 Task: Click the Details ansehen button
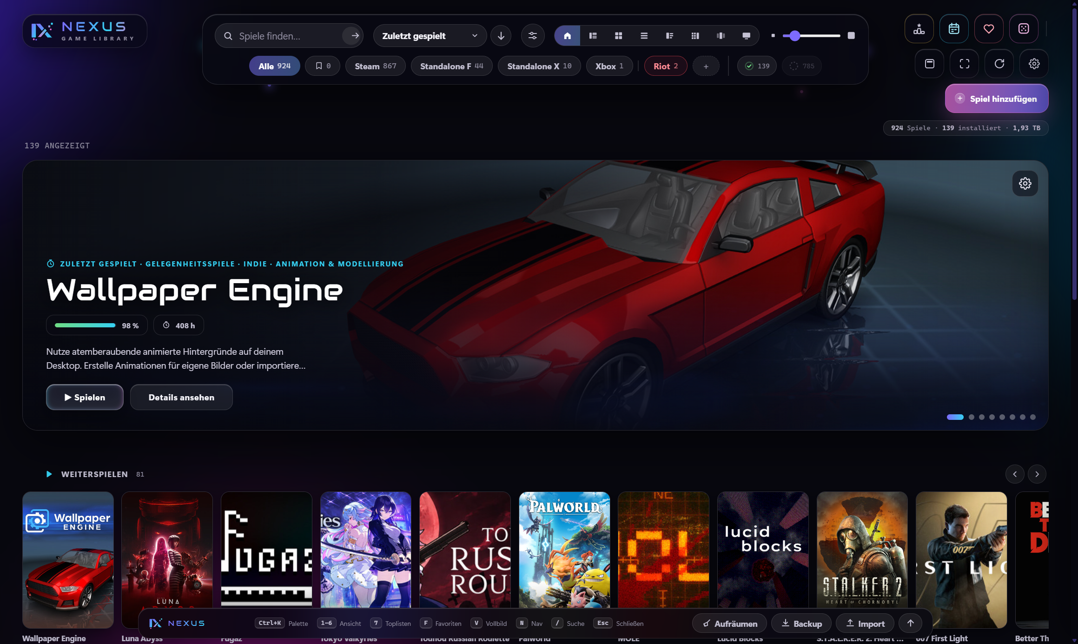pos(181,397)
